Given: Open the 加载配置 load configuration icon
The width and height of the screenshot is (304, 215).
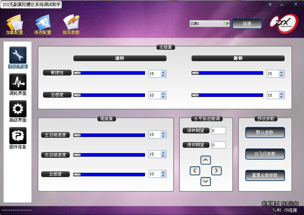Looking at the screenshot, I should [15, 25].
